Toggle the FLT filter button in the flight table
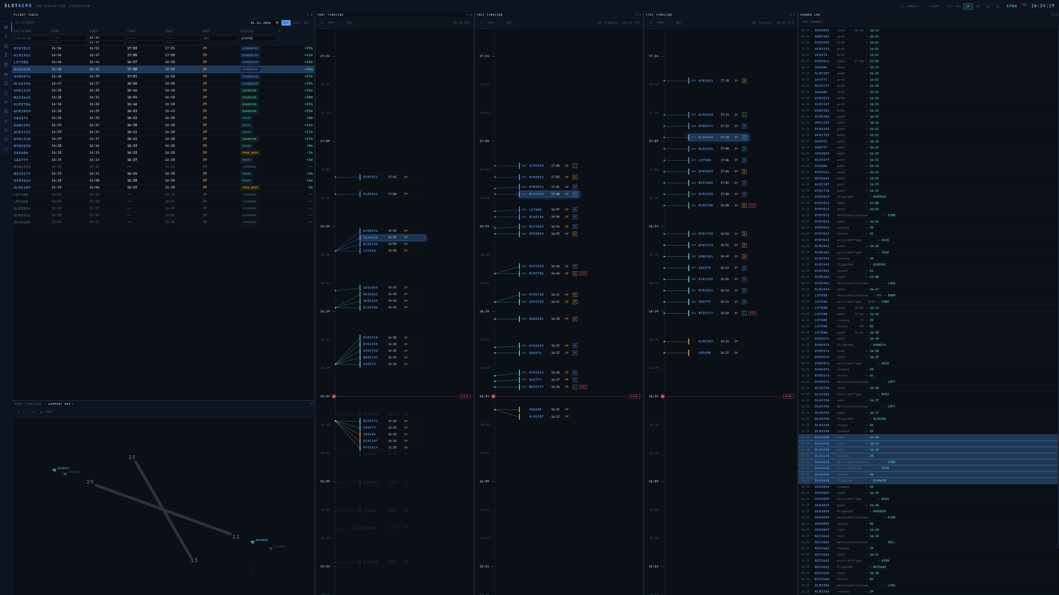The height and width of the screenshot is (595, 1059). click(286, 23)
